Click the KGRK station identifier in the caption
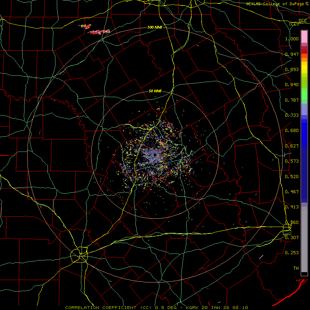This screenshot has height=310, width=310. point(193,308)
